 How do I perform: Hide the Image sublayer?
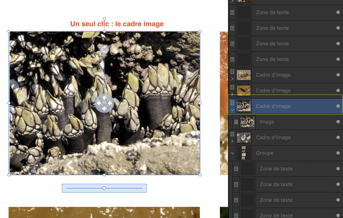[338, 122]
